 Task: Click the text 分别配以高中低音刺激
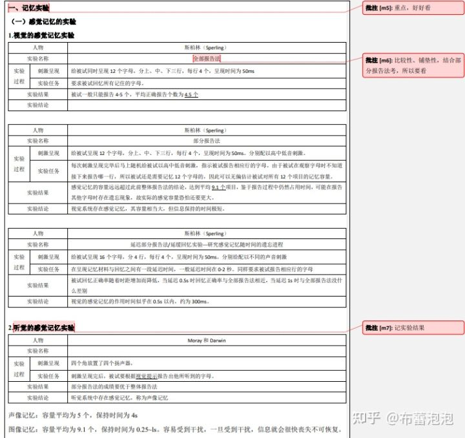click(x=277, y=153)
